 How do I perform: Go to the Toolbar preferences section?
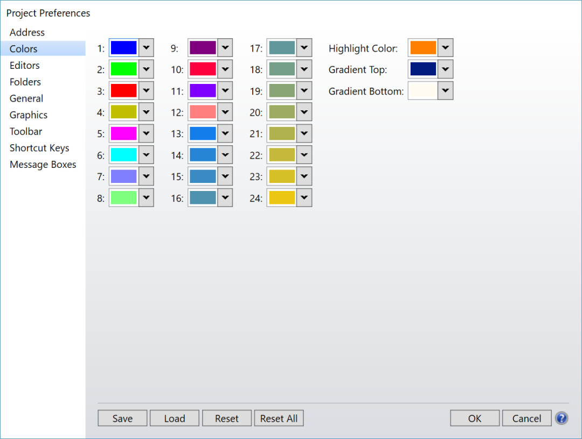(x=26, y=131)
